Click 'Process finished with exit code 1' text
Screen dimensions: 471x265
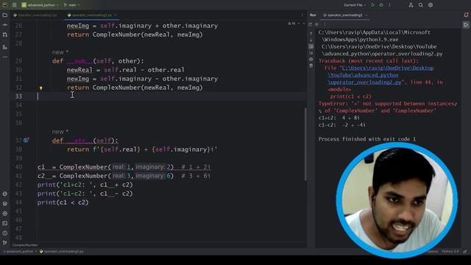367,139
